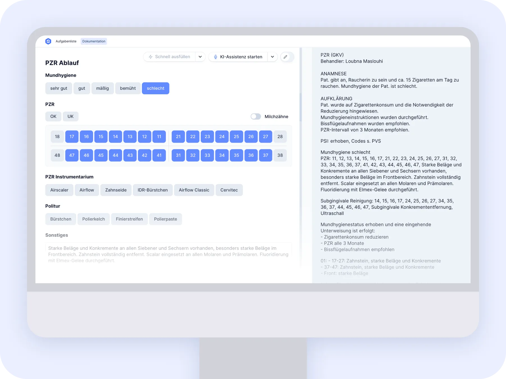Click into the Sonstiges text field

(x=169, y=253)
